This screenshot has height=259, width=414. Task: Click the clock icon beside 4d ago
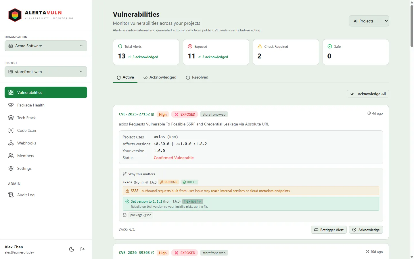tap(369, 113)
